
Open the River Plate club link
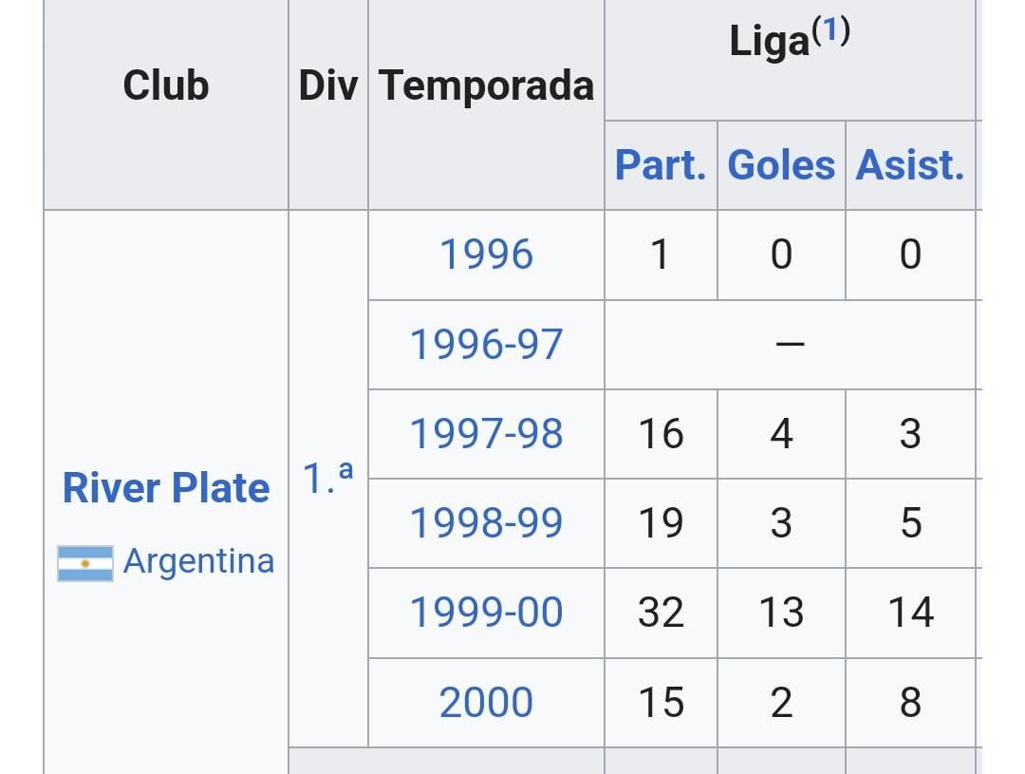(x=166, y=488)
